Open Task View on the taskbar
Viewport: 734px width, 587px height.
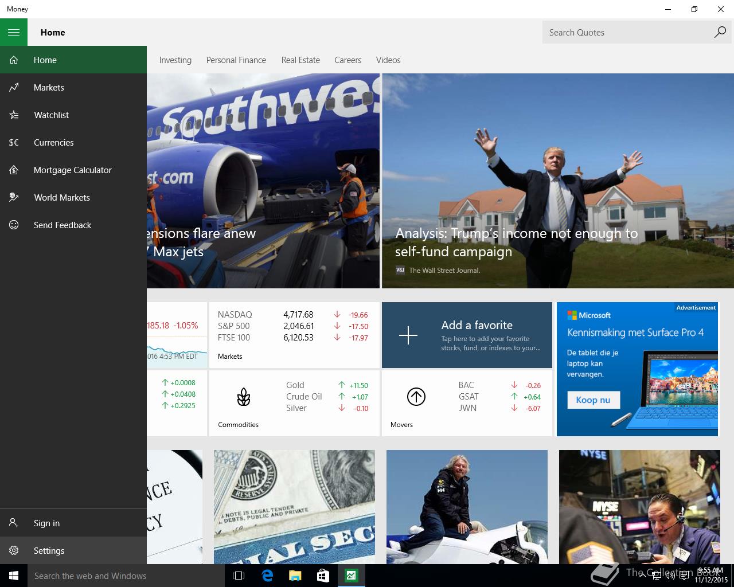[x=239, y=576]
